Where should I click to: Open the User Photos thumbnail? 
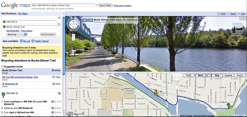point(237,28)
